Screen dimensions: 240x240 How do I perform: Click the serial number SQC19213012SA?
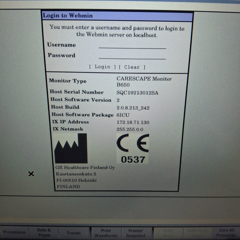(x=137, y=93)
